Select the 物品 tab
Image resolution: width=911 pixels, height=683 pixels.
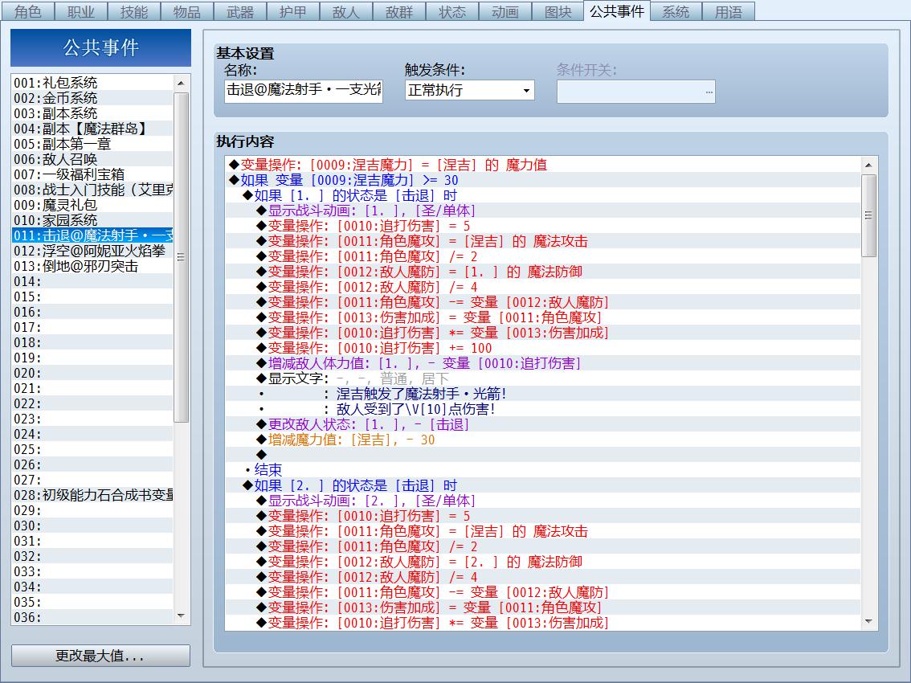(187, 11)
